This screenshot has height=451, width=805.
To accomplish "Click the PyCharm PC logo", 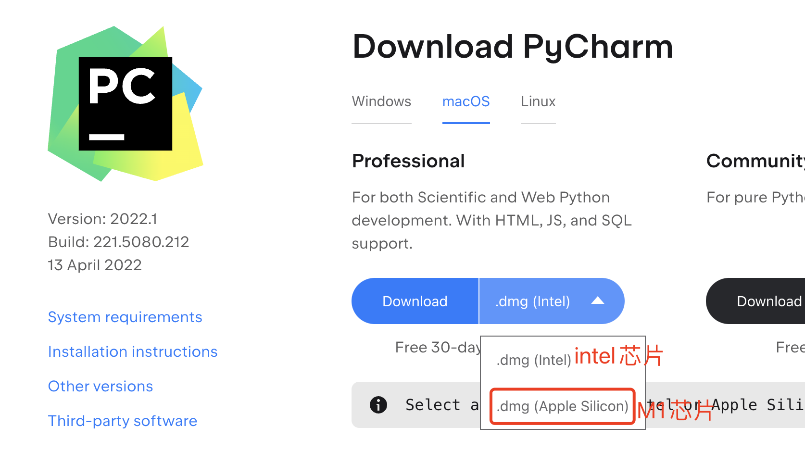I will 124,103.
